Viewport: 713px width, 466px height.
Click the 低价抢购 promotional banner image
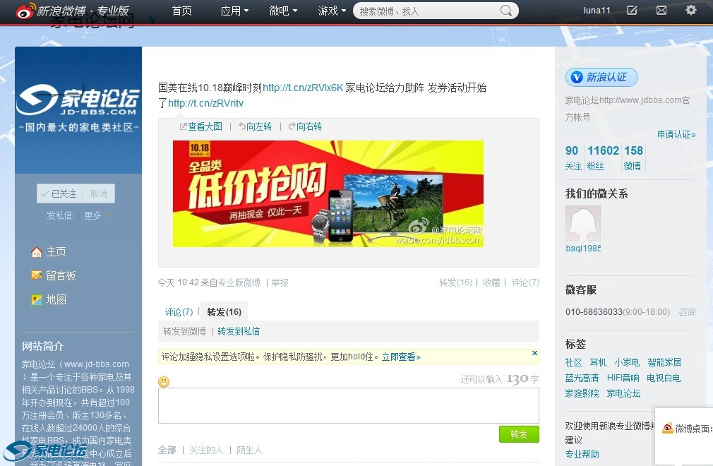coord(328,193)
